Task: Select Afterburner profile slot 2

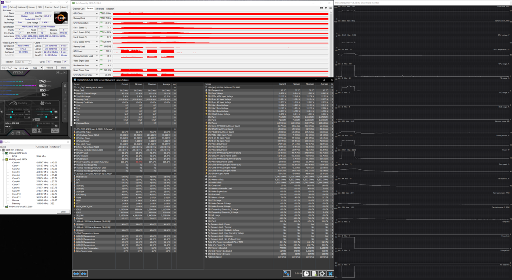Action: point(65,99)
